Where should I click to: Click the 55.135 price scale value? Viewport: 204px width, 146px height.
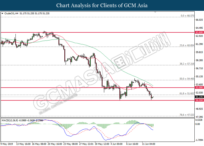coord(199,77)
